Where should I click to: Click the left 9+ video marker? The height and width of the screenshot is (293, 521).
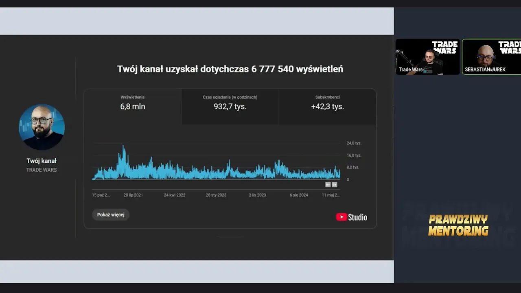[x=328, y=184]
